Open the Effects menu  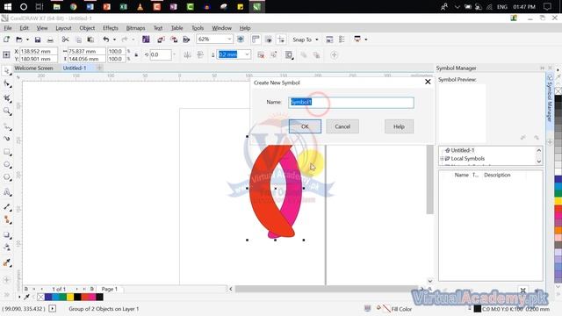pos(111,28)
